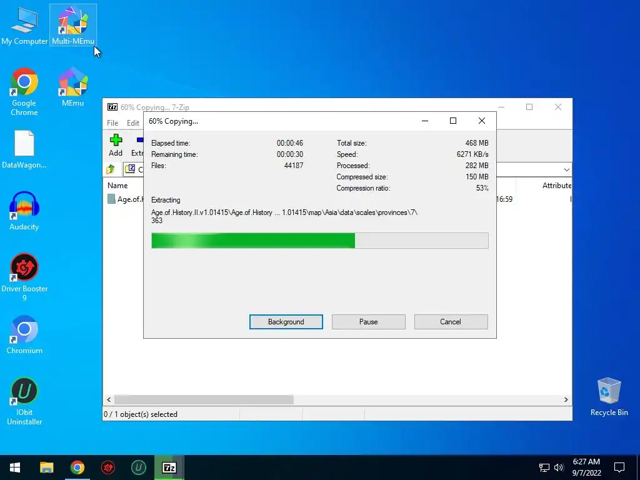Viewport: 640px width, 480px height.
Task: Cancel the copying operation
Action: click(451, 322)
